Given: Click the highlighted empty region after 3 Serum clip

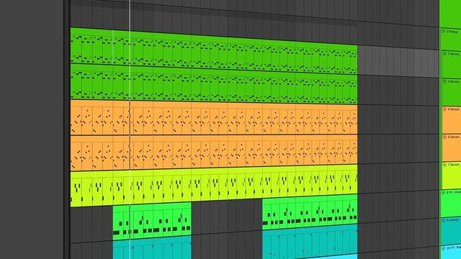Looking at the screenshot, I should click(x=398, y=61).
